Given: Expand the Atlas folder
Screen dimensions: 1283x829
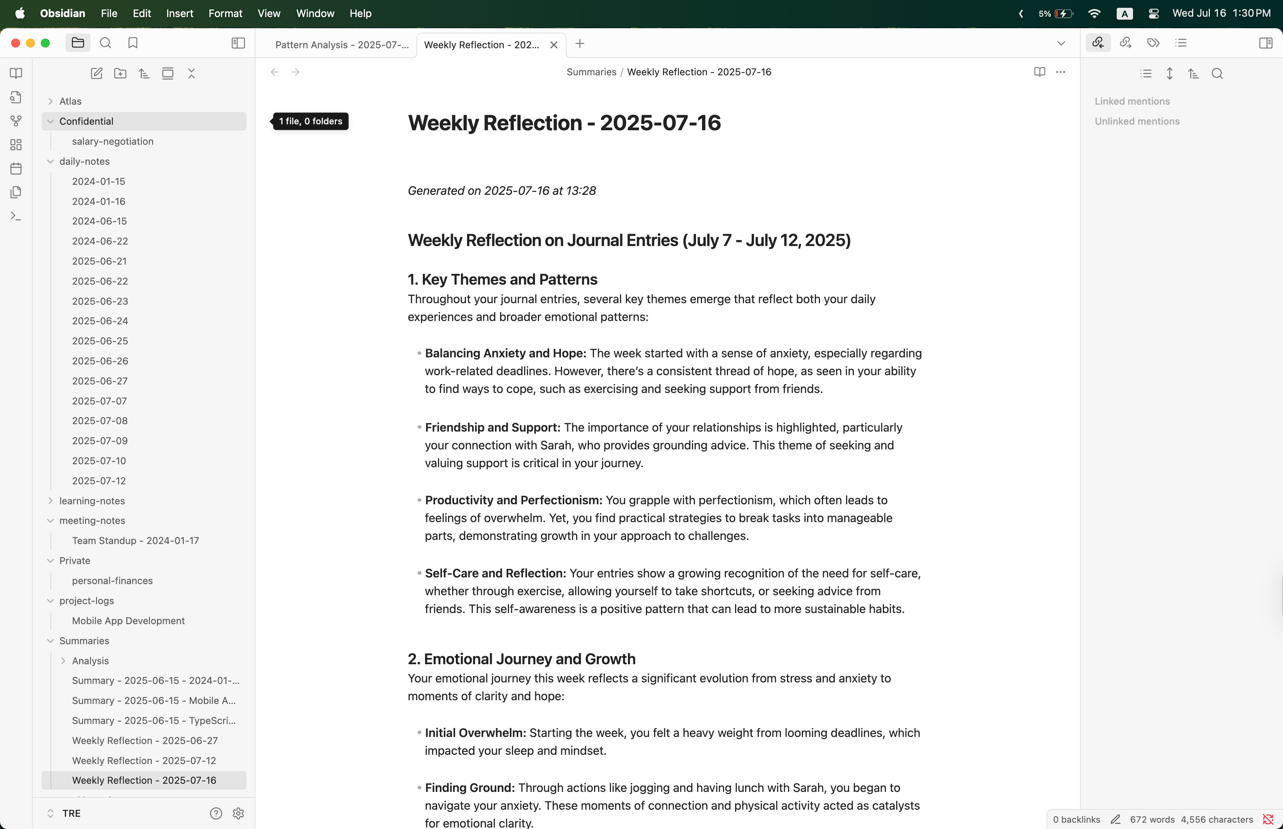Looking at the screenshot, I should (x=50, y=101).
